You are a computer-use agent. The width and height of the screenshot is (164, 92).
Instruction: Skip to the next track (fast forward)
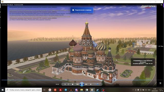click(86, 84)
